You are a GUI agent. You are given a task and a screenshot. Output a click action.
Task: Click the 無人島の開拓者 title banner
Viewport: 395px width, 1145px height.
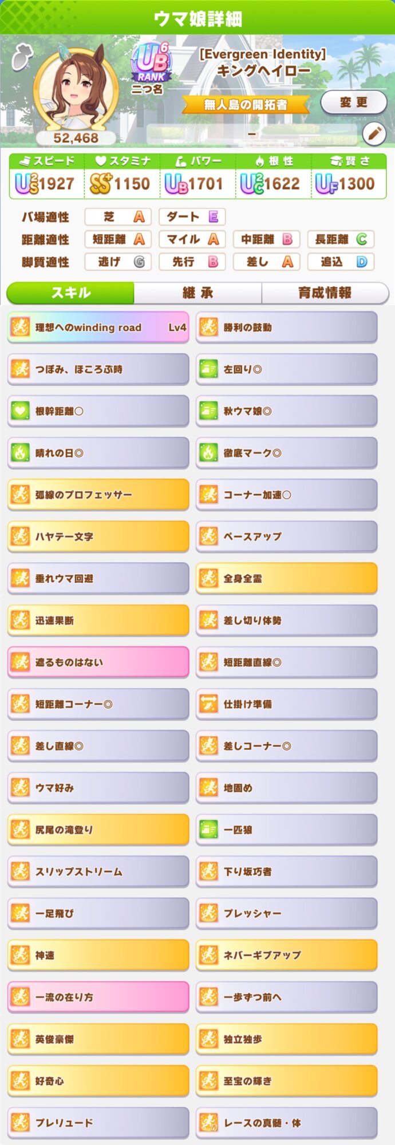pos(246,105)
